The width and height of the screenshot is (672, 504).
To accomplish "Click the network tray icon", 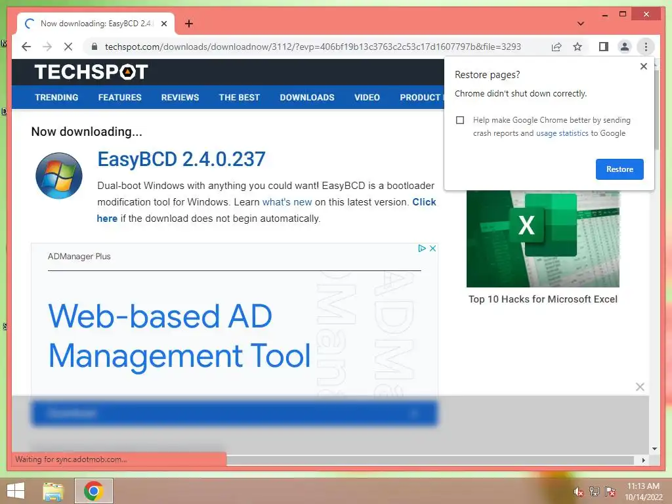I will click(595, 492).
